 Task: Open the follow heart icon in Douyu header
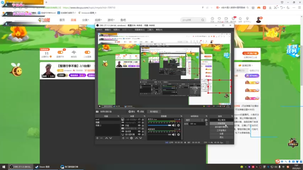pos(219,19)
